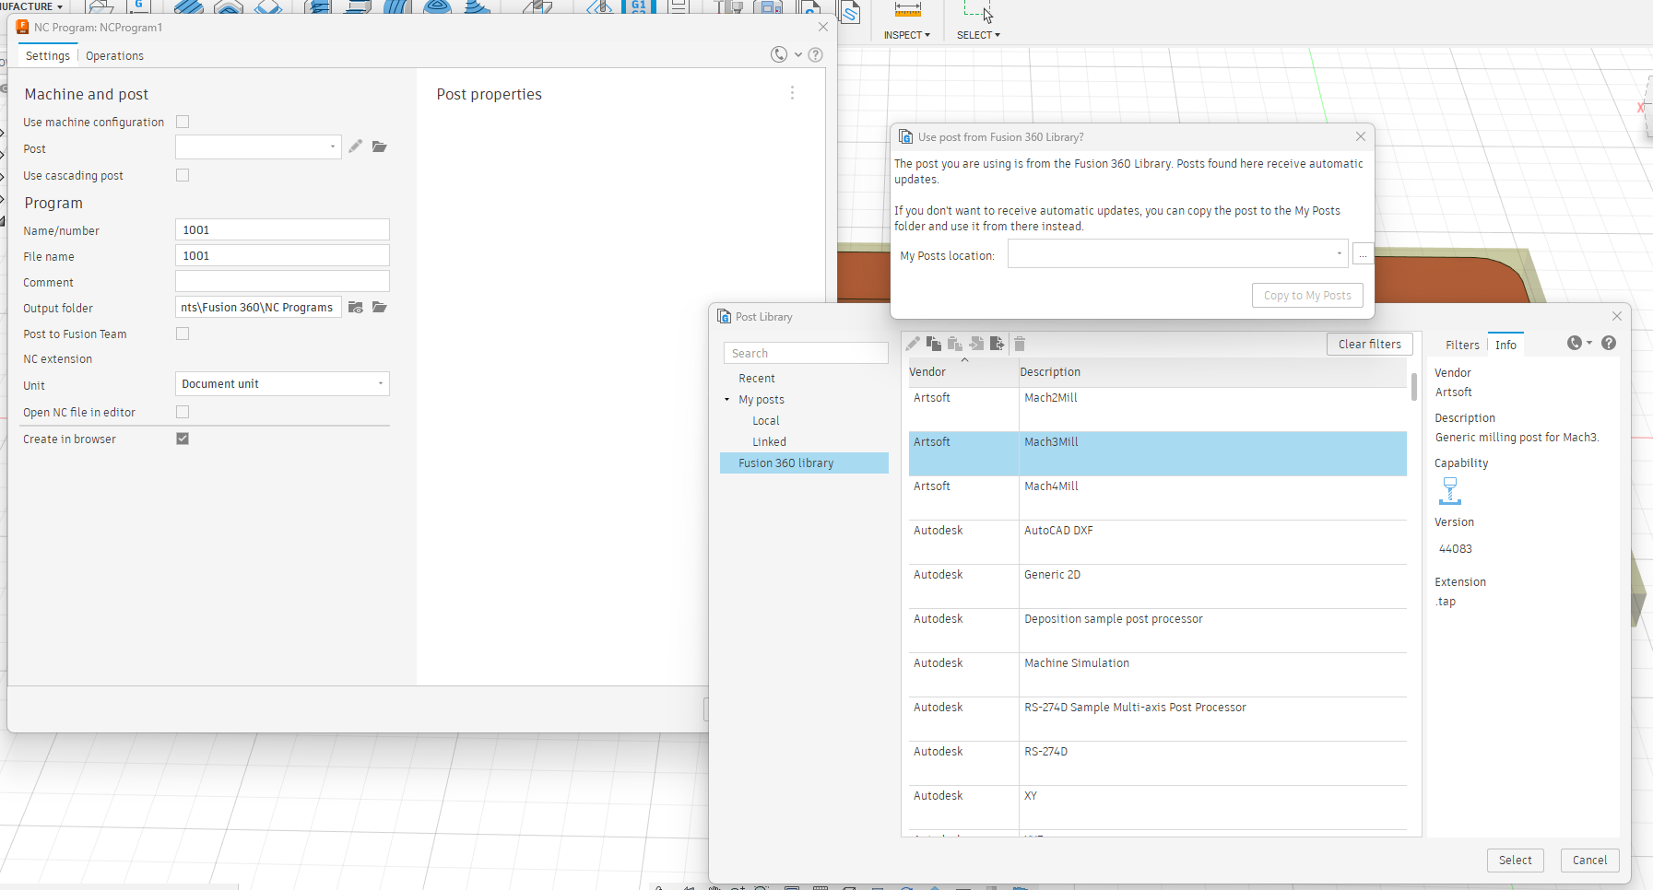Screen dimensions: 1653x890
Task: Open the Unit dropdown showing Document unit
Action: tap(282, 384)
